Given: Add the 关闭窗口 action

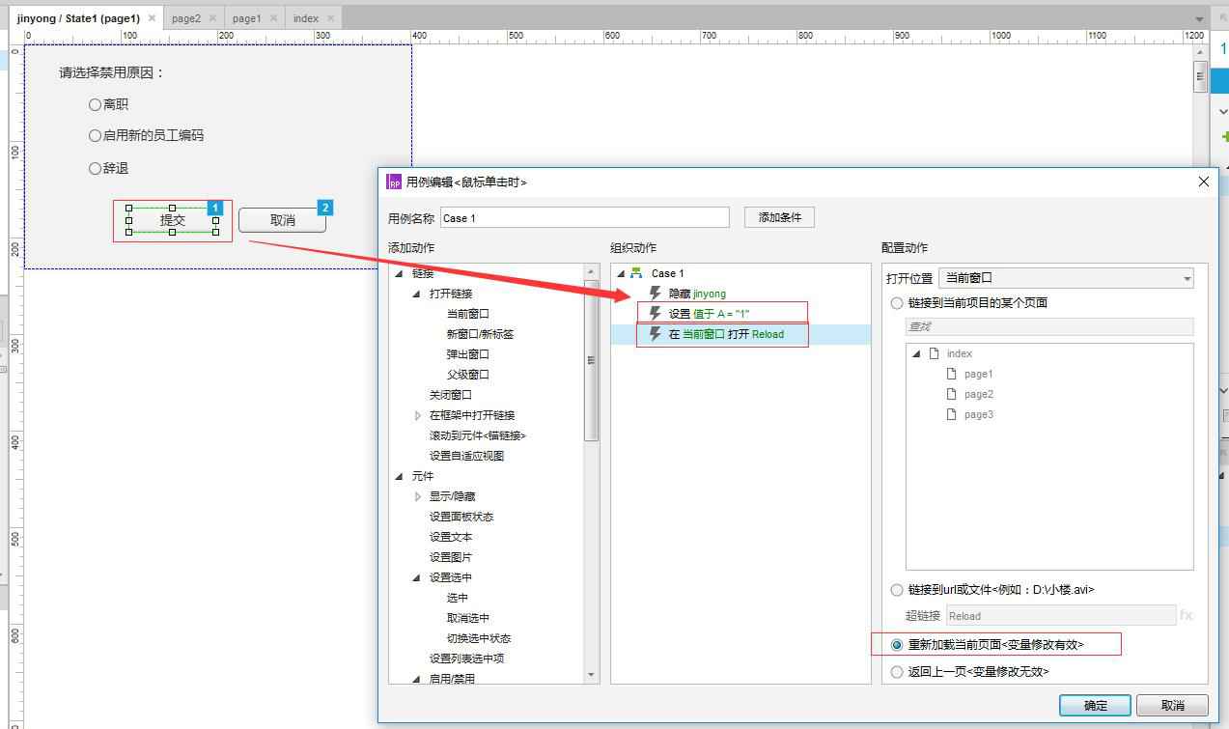Looking at the screenshot, I should tap(451, 395).
